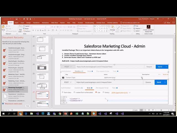
Task: Open Ribbon Display Options icon in title bar
Action: click(158, 19)
